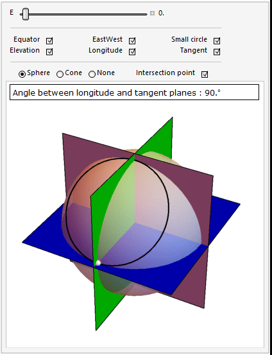Uncheck the Intersection point checkbox
This screenshot has width=272, height=355.
[205, 74]
